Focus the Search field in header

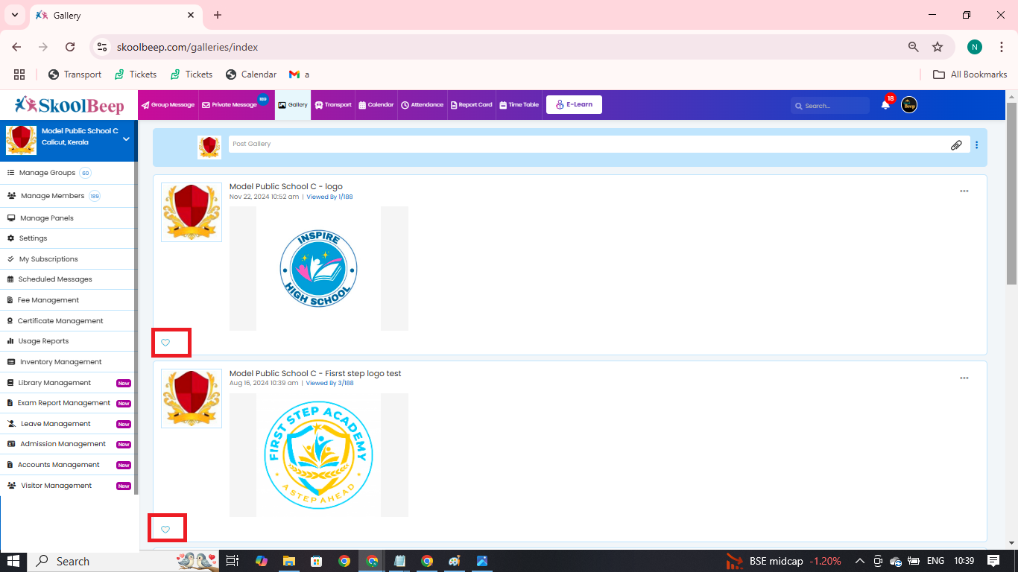click(x=830, y=106)
